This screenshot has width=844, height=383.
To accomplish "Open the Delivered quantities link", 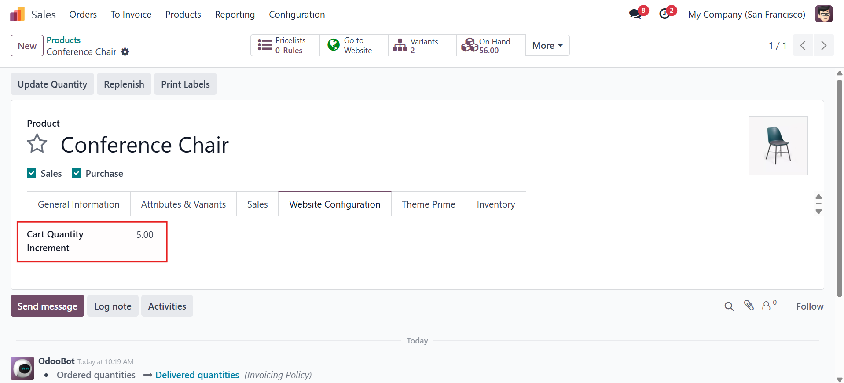I will [197, 375].
